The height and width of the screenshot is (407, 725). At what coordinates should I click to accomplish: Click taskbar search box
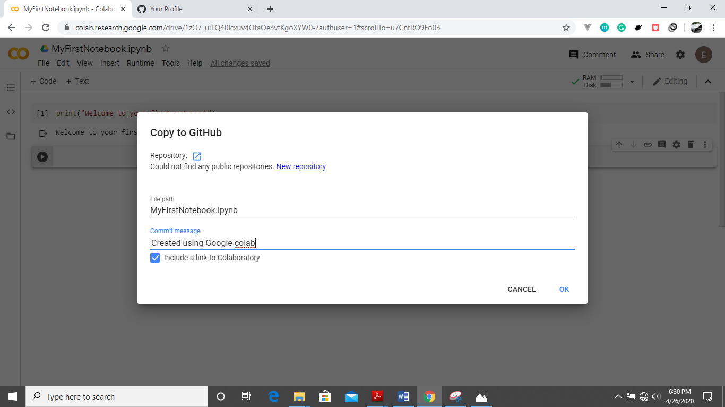tap(117, 396)
